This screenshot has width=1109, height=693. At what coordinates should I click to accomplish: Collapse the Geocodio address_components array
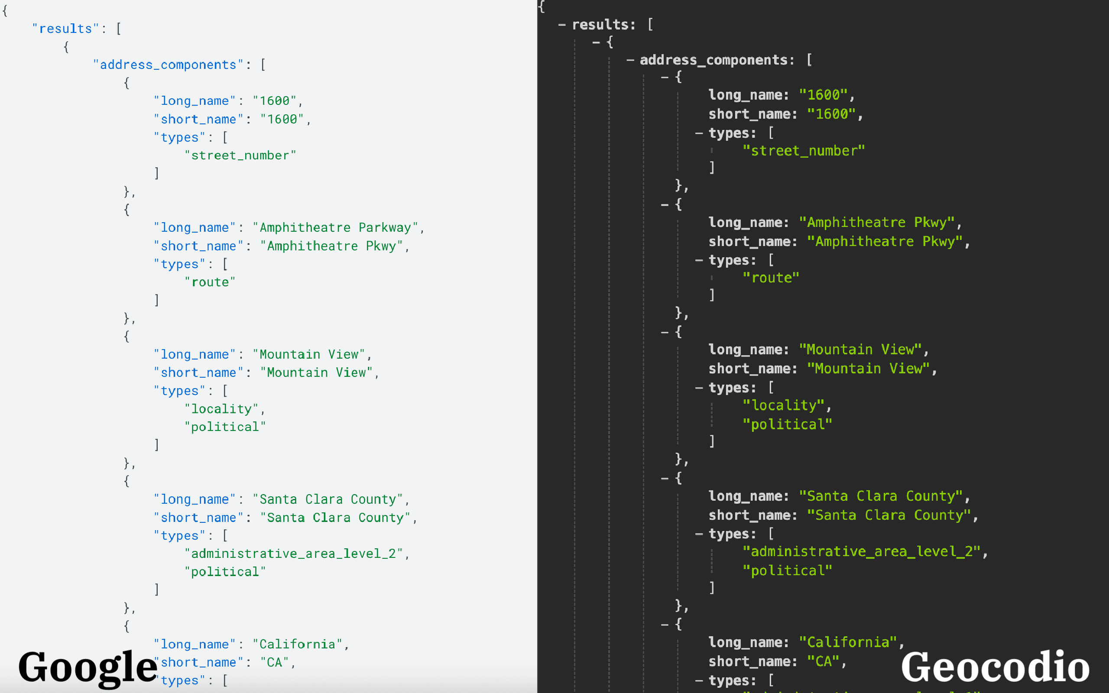click(x=630, y=60)
